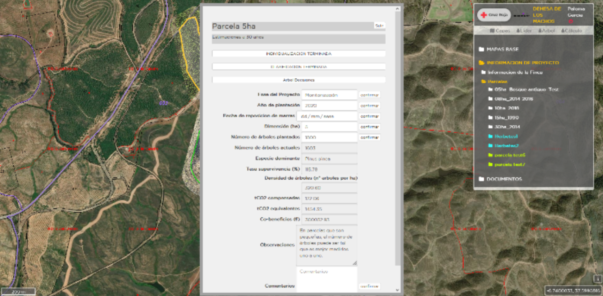Open the Cálculo tab
The image size is (603, 296).
pyautogui.click(x=571, y=31)
